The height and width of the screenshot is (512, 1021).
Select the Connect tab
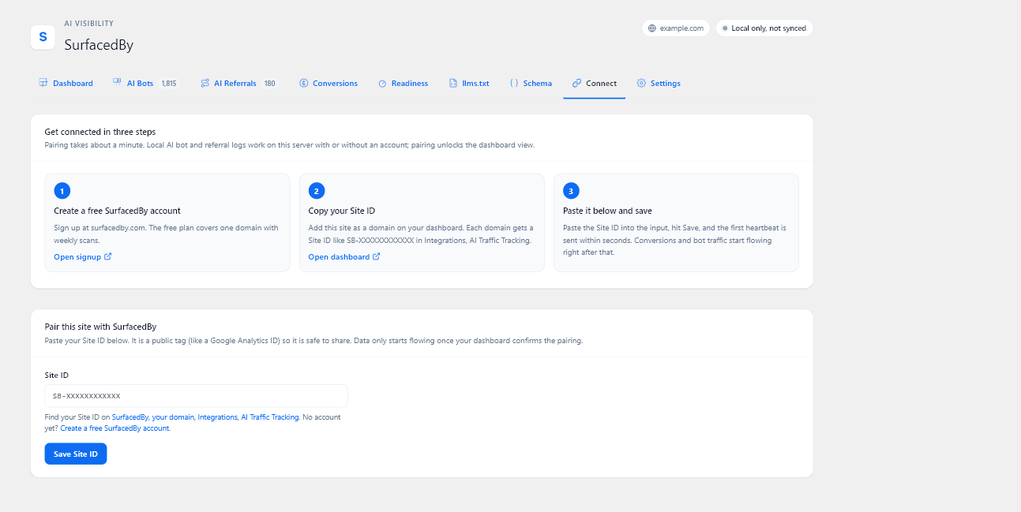[595, 83]
